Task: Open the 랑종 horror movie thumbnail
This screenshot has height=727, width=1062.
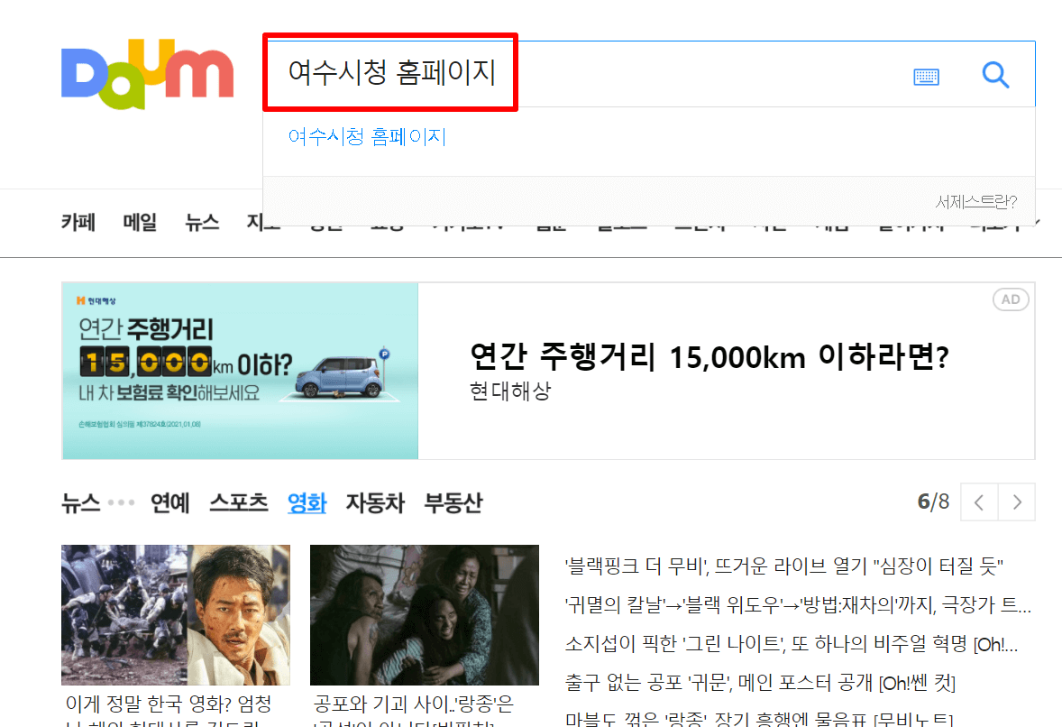Action: click(x=424, y=614)
